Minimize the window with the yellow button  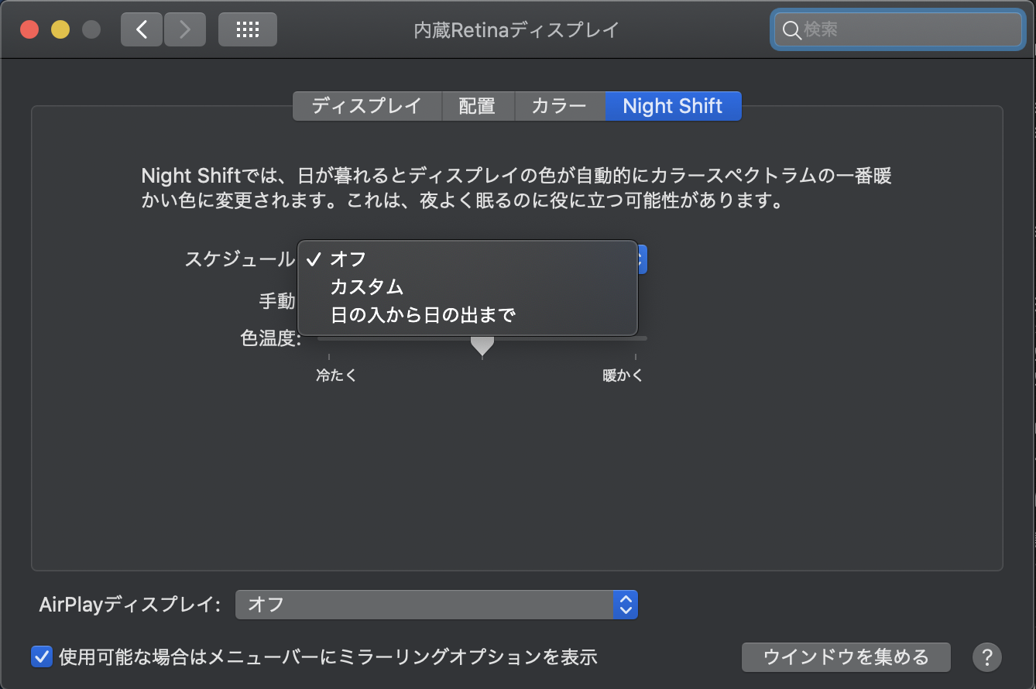click(x=60, y=30)
